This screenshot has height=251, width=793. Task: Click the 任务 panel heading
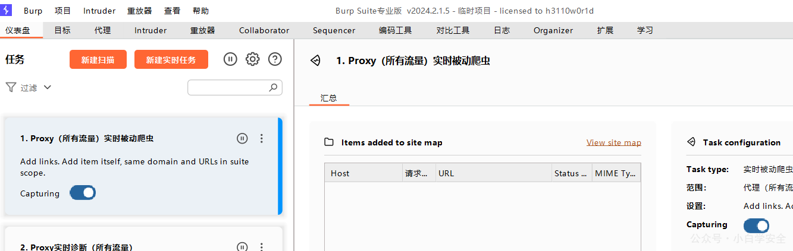tap(15, 59)
